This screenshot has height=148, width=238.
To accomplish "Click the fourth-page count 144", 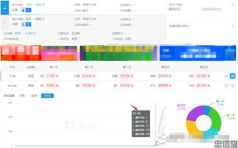I will [x=153, y=76].
